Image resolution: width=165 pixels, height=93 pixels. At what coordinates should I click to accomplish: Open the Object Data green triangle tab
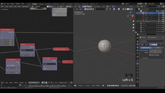pyautogui.click(x=137, y=75)
